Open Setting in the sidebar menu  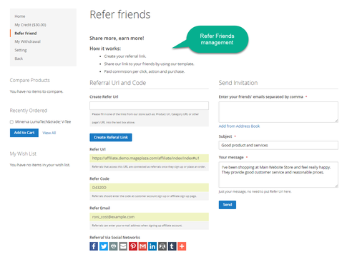21,50
